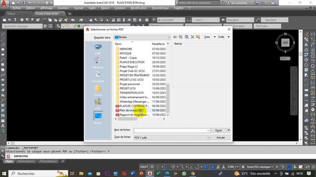Open the Insertion menu
The image size is (316, 177).
click(x=63, y=8)
